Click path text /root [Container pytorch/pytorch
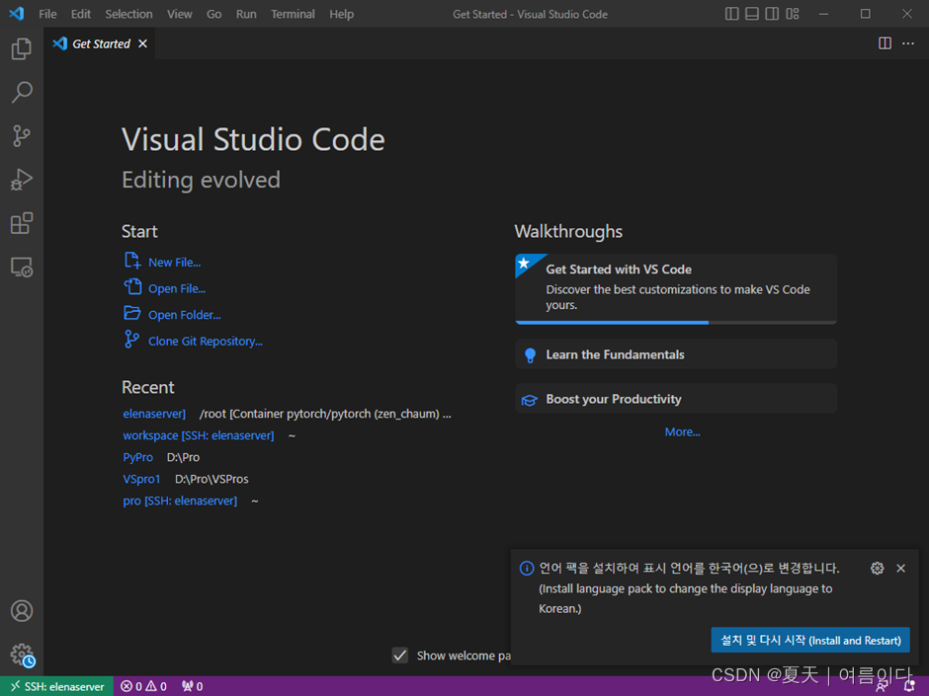 click(325, 414)
